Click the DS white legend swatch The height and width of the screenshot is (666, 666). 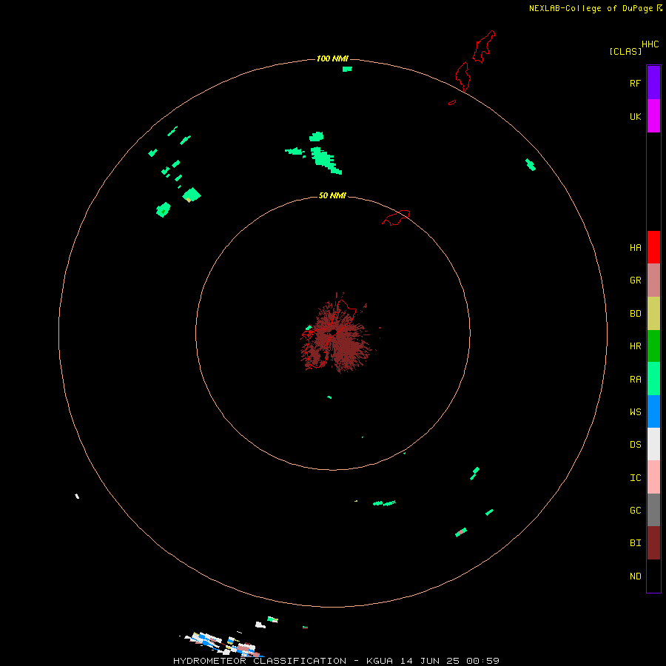(x=653, y=444)
